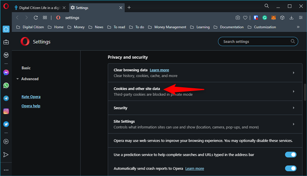Open the extensions cube icon
The image size is (307, 176).
282,18
